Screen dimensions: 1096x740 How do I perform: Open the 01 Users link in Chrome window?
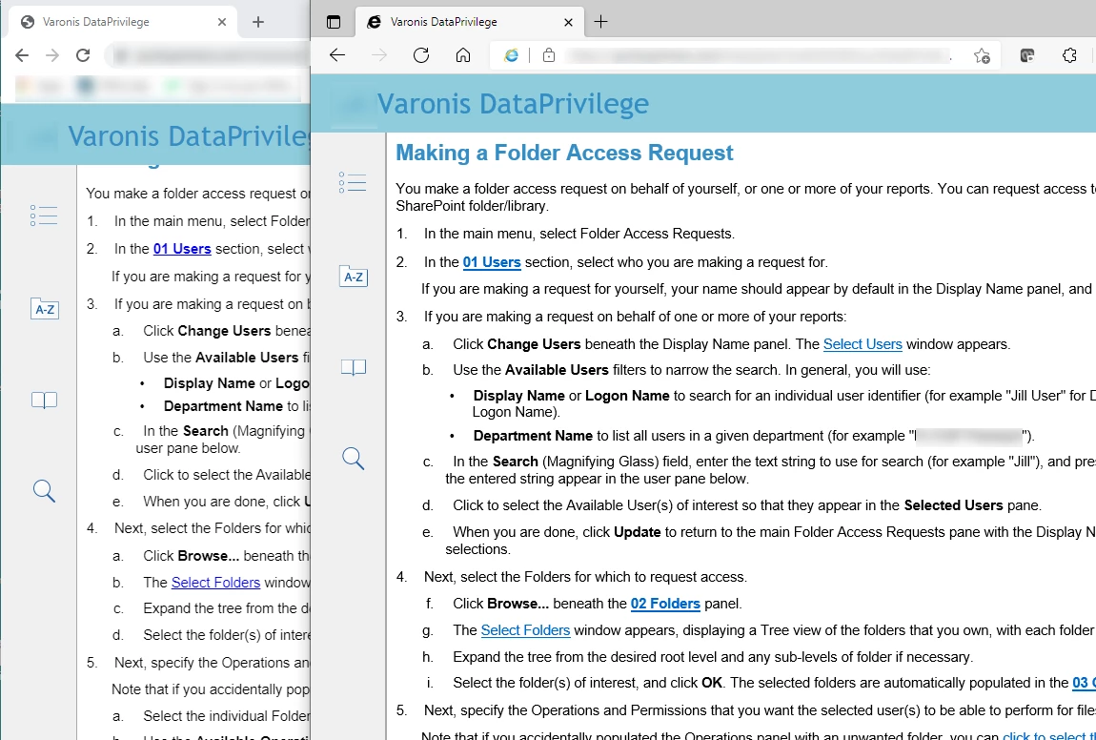pyautogui.click(x=182, y=249)
